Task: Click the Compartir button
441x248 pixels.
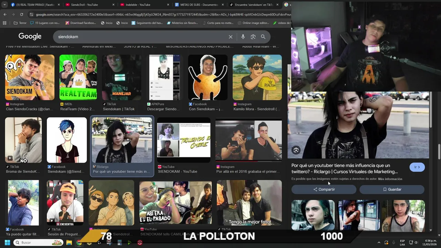Action: coord(324,189)
